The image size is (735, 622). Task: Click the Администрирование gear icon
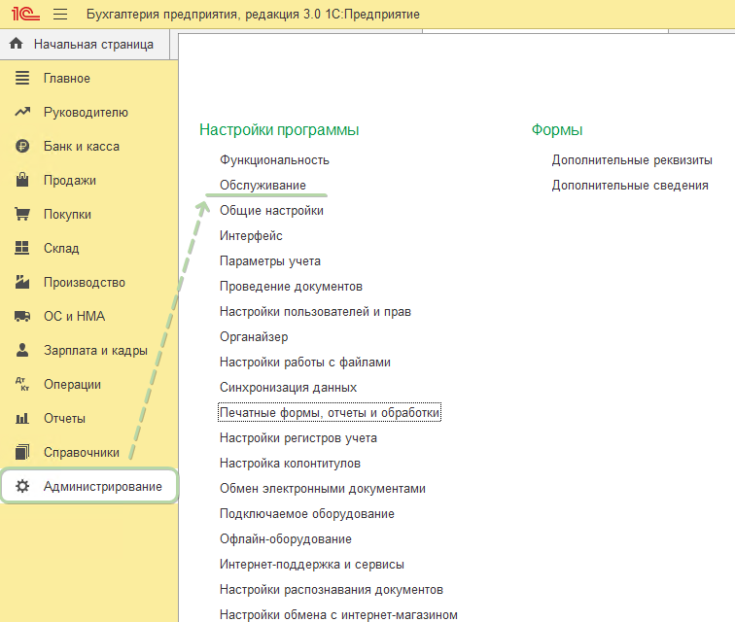(x=22, y=486)
